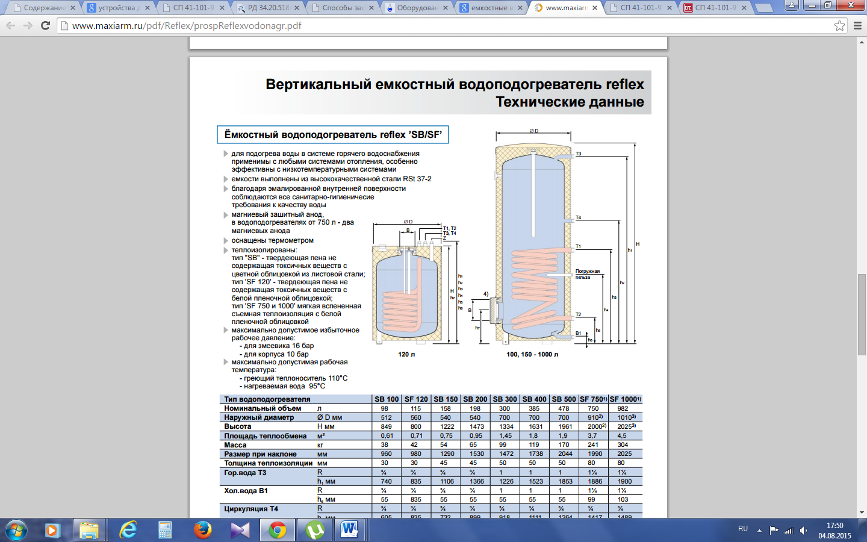Go back to the previous page

[x=10, y=26]
